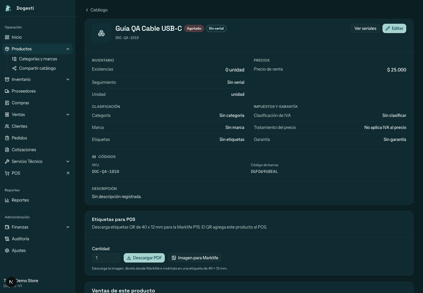Click the Cotizaciones document icon
423x293 pixels.
pos(7,150)
